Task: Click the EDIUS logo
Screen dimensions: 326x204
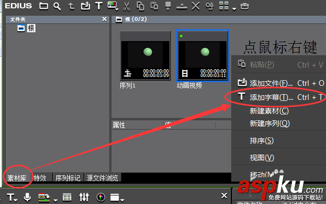Action: point(18,6)
